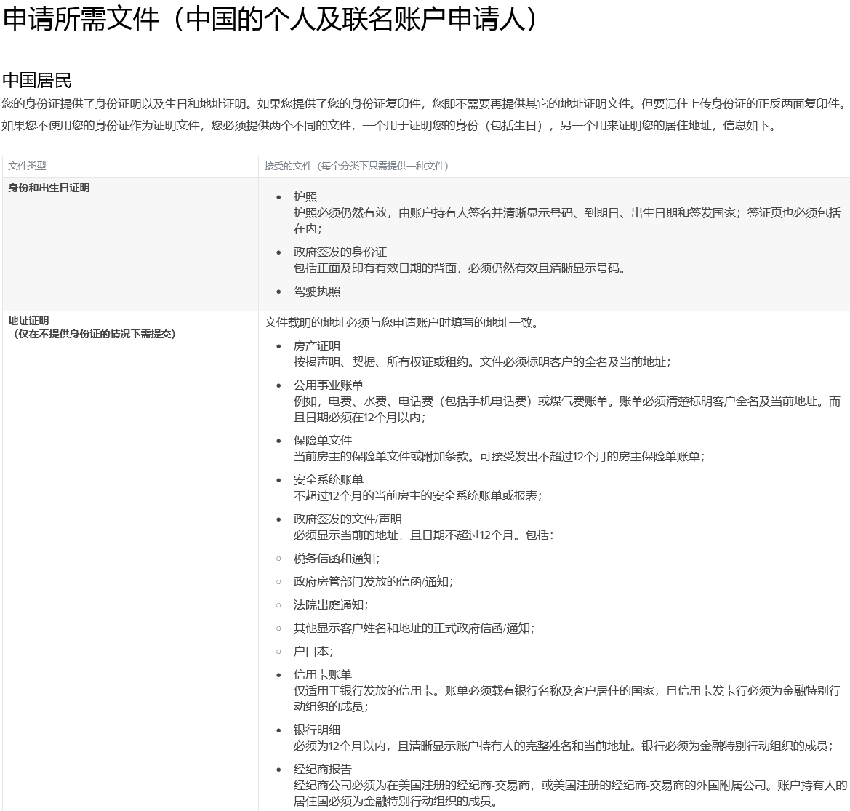Click the 政府房管部门发放的信函/通知 sub-item
This screenshot has height=811, width=850.
click(374, 582)
